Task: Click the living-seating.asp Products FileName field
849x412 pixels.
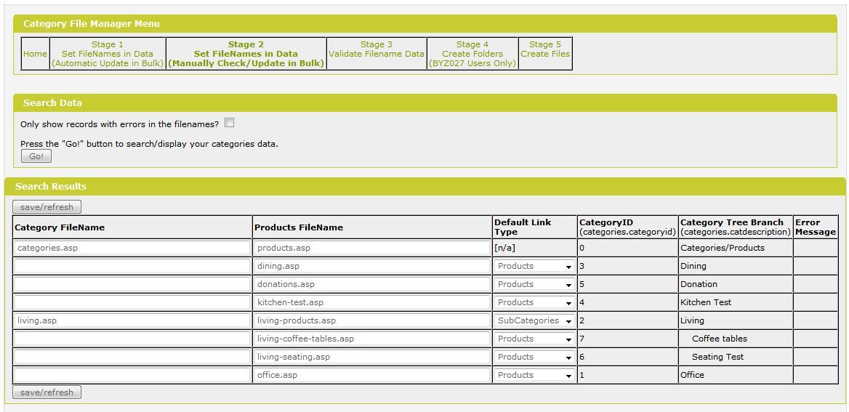Action: pos(372,357)
